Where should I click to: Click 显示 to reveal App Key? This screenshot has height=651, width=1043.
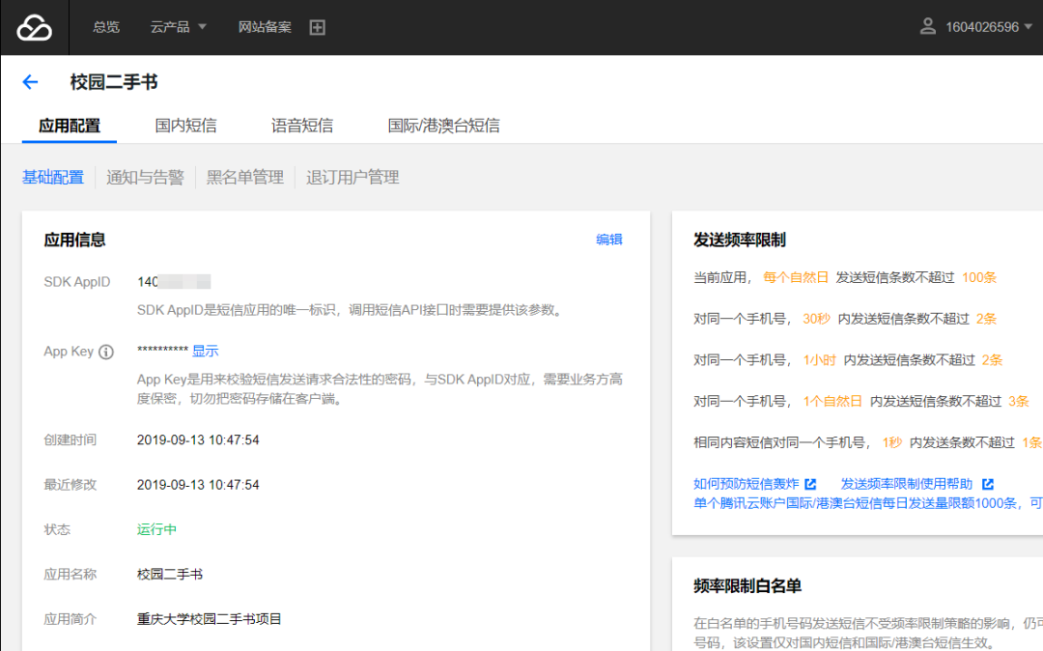(205, 352)
